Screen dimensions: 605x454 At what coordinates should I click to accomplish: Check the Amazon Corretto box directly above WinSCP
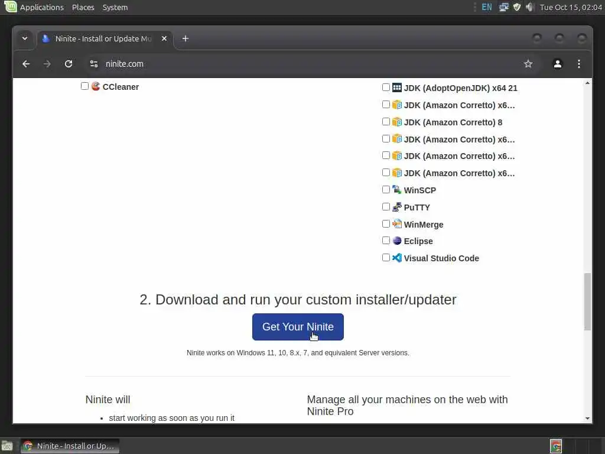click(x=386, y=172)
